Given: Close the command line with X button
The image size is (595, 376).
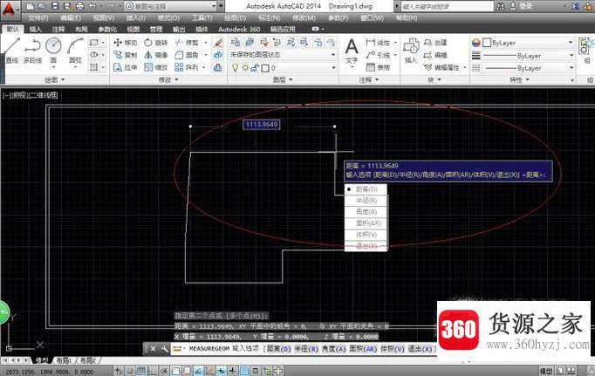Looking at the screenshot, I should coord(152,348).
